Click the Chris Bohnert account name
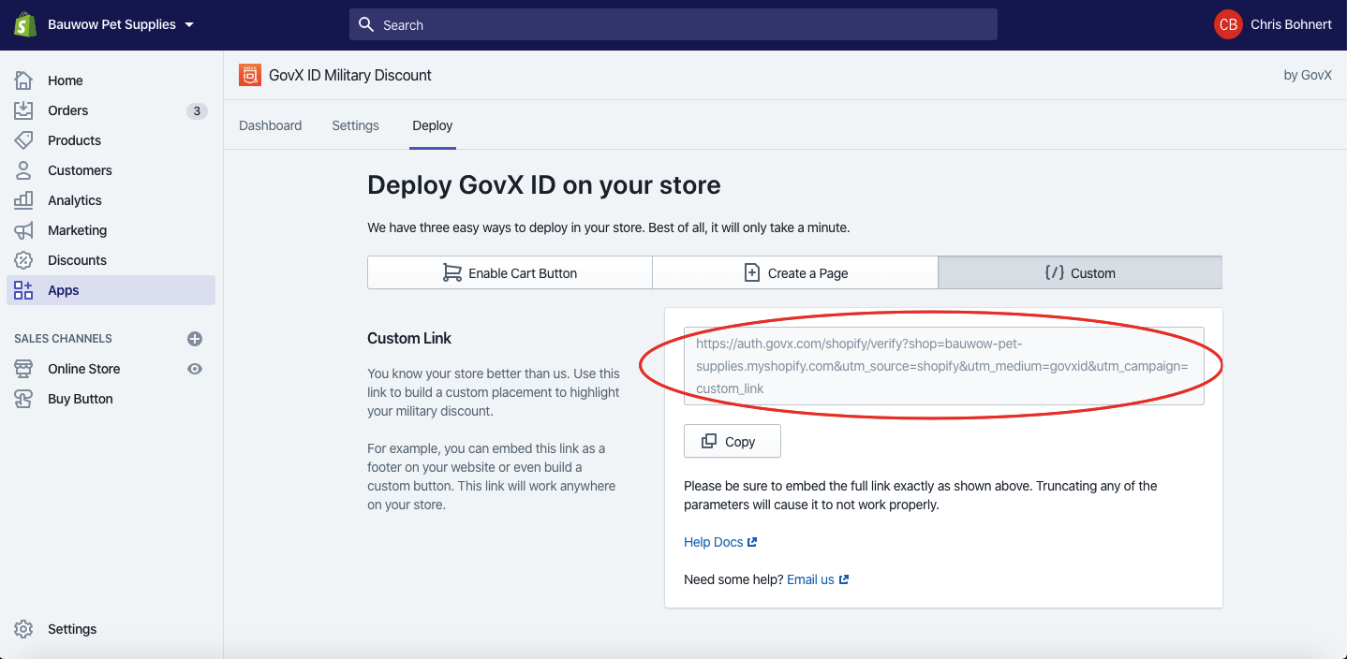The height and width of the screenshot is (659, 1347). click(x=1291, y=25)
